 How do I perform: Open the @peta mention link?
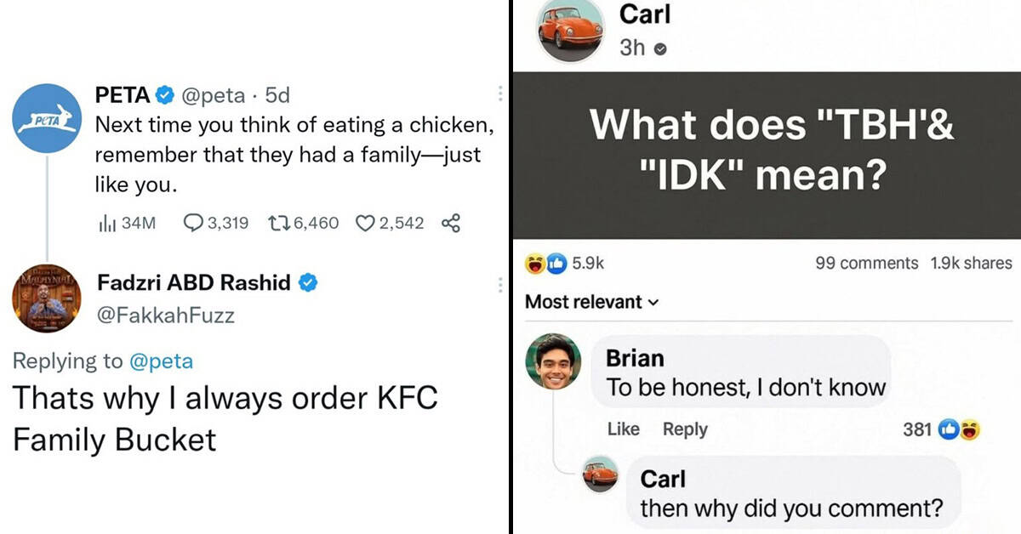point(161,361)
